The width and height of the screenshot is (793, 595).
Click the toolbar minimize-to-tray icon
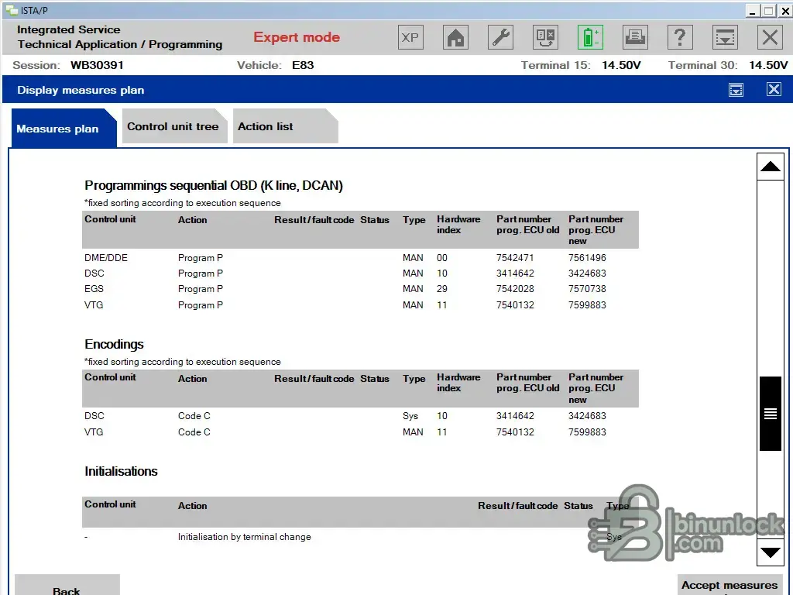[725, 37]
